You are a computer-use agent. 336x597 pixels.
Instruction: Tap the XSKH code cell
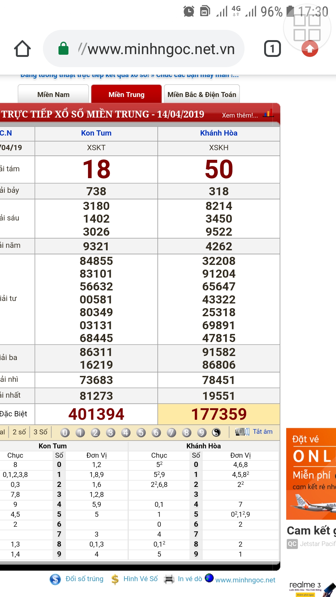(x=219, y=148)
